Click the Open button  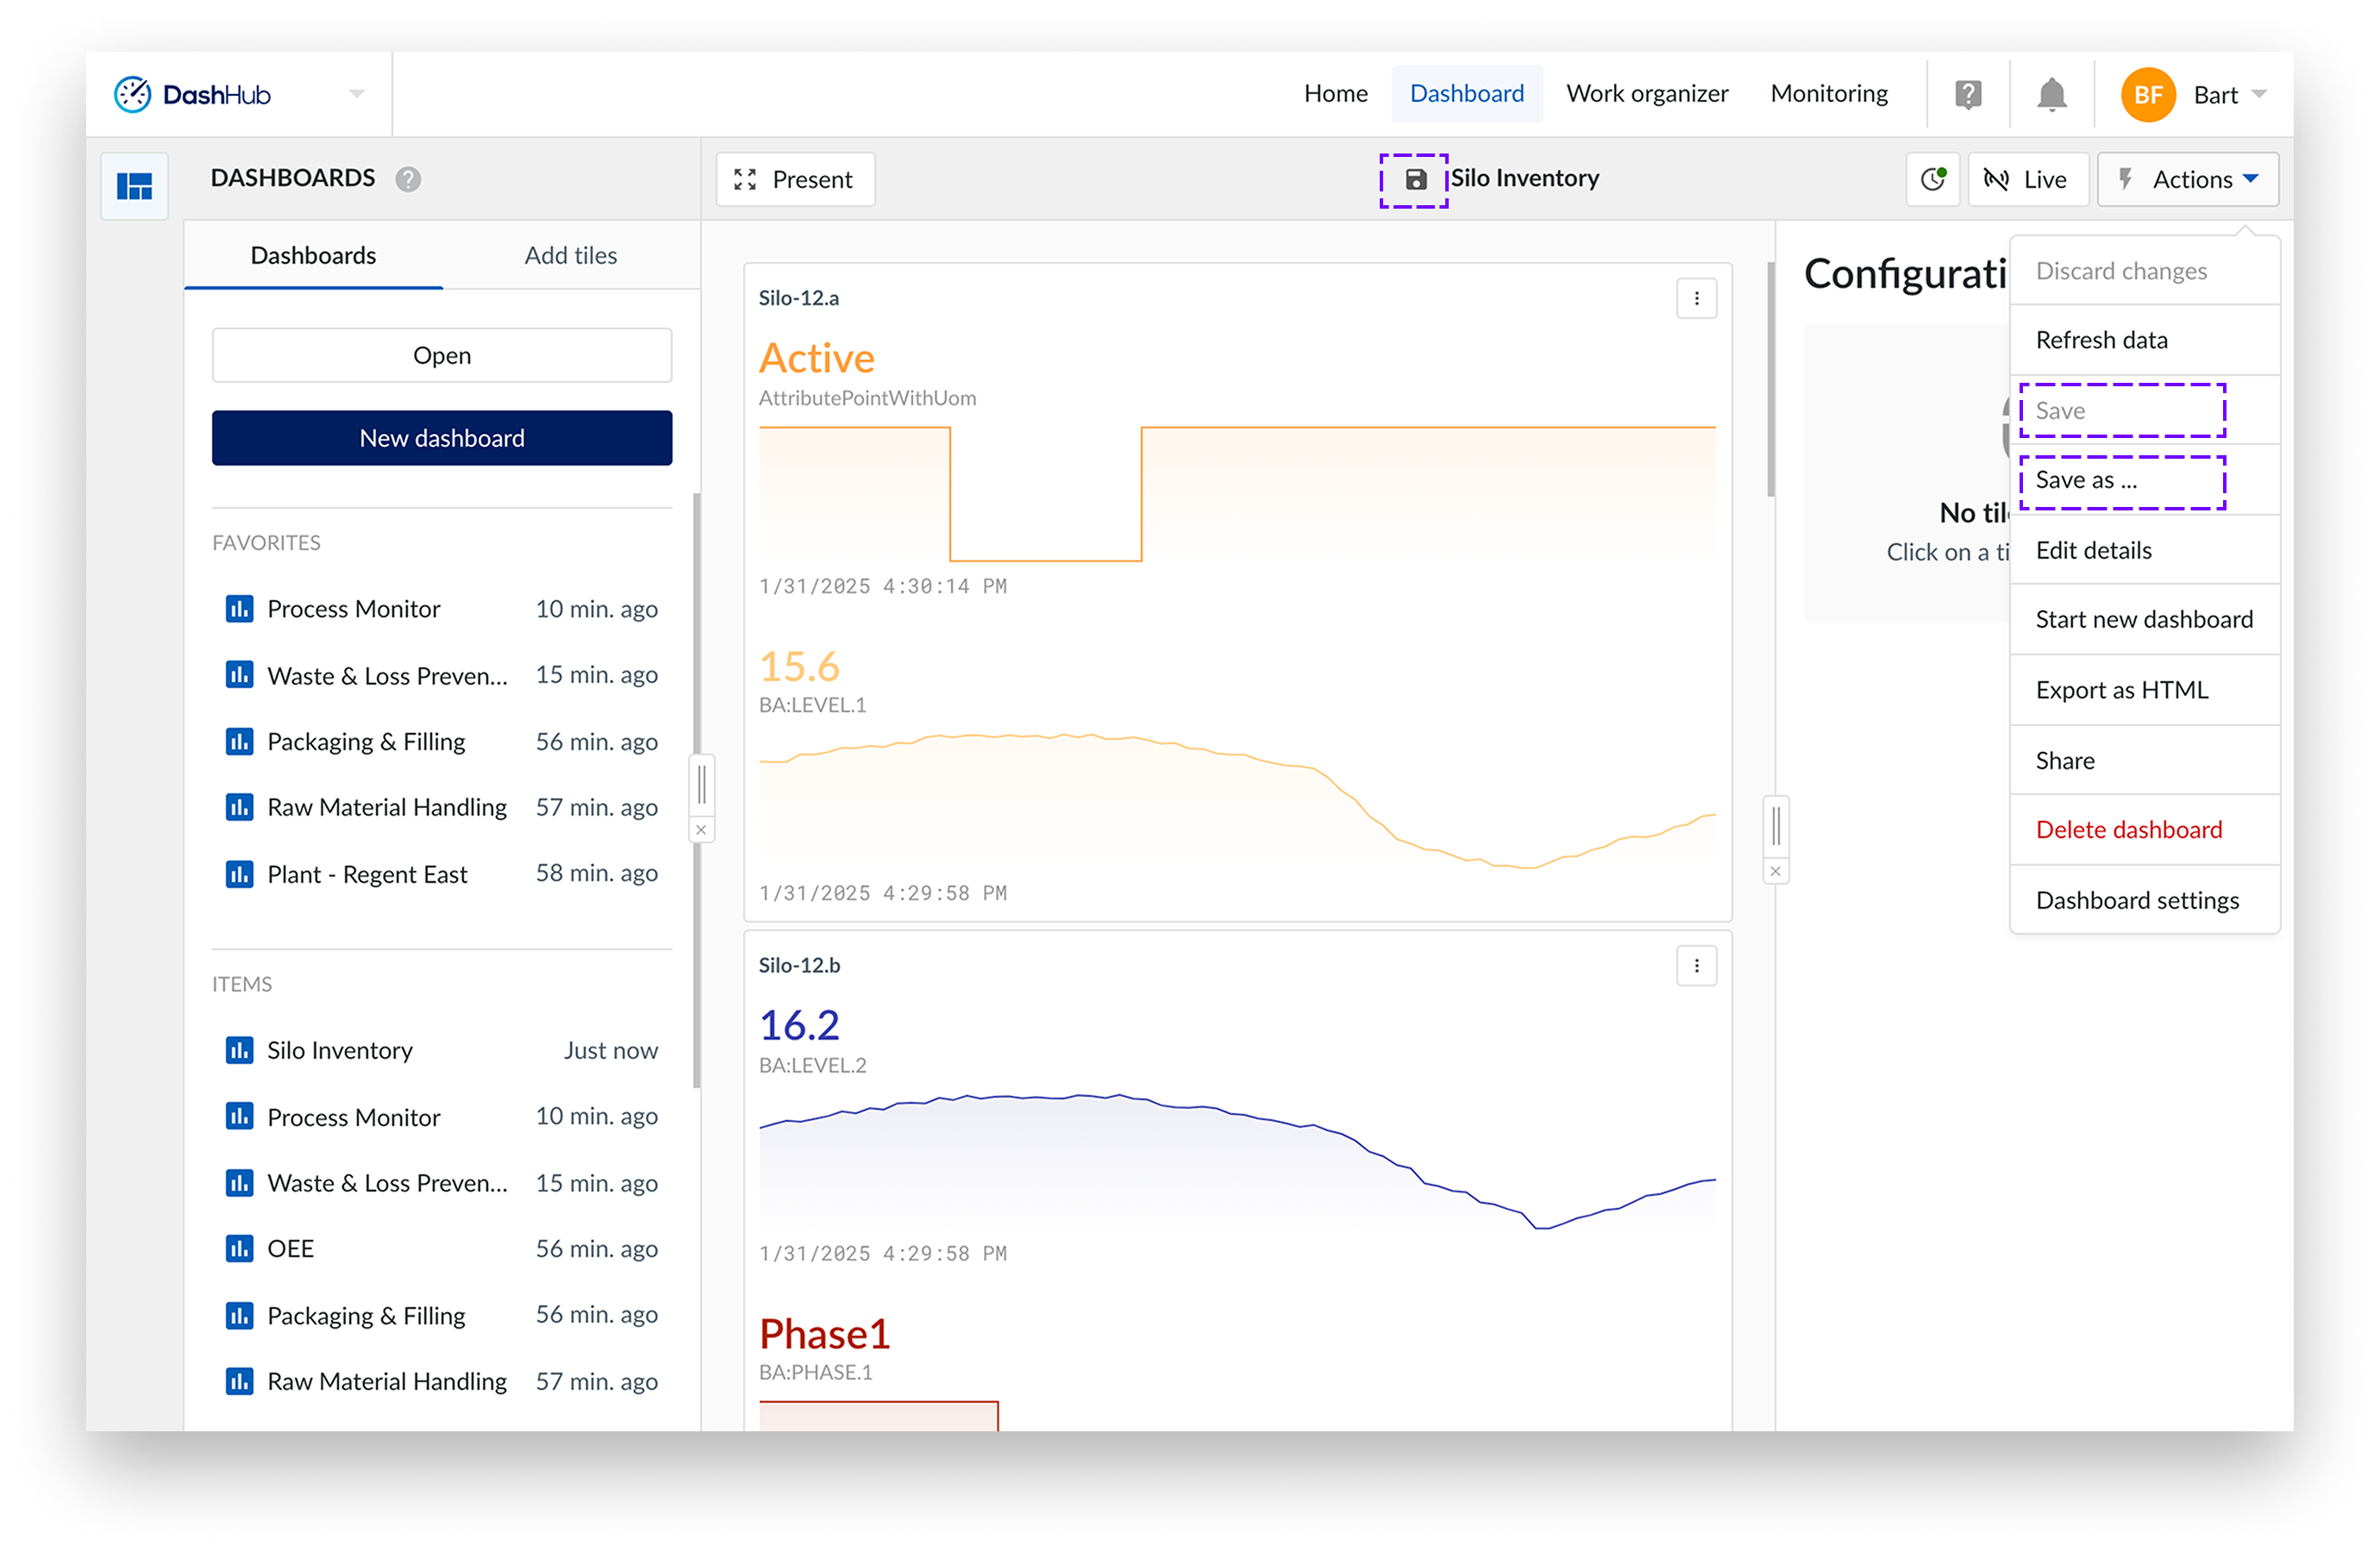441,355
